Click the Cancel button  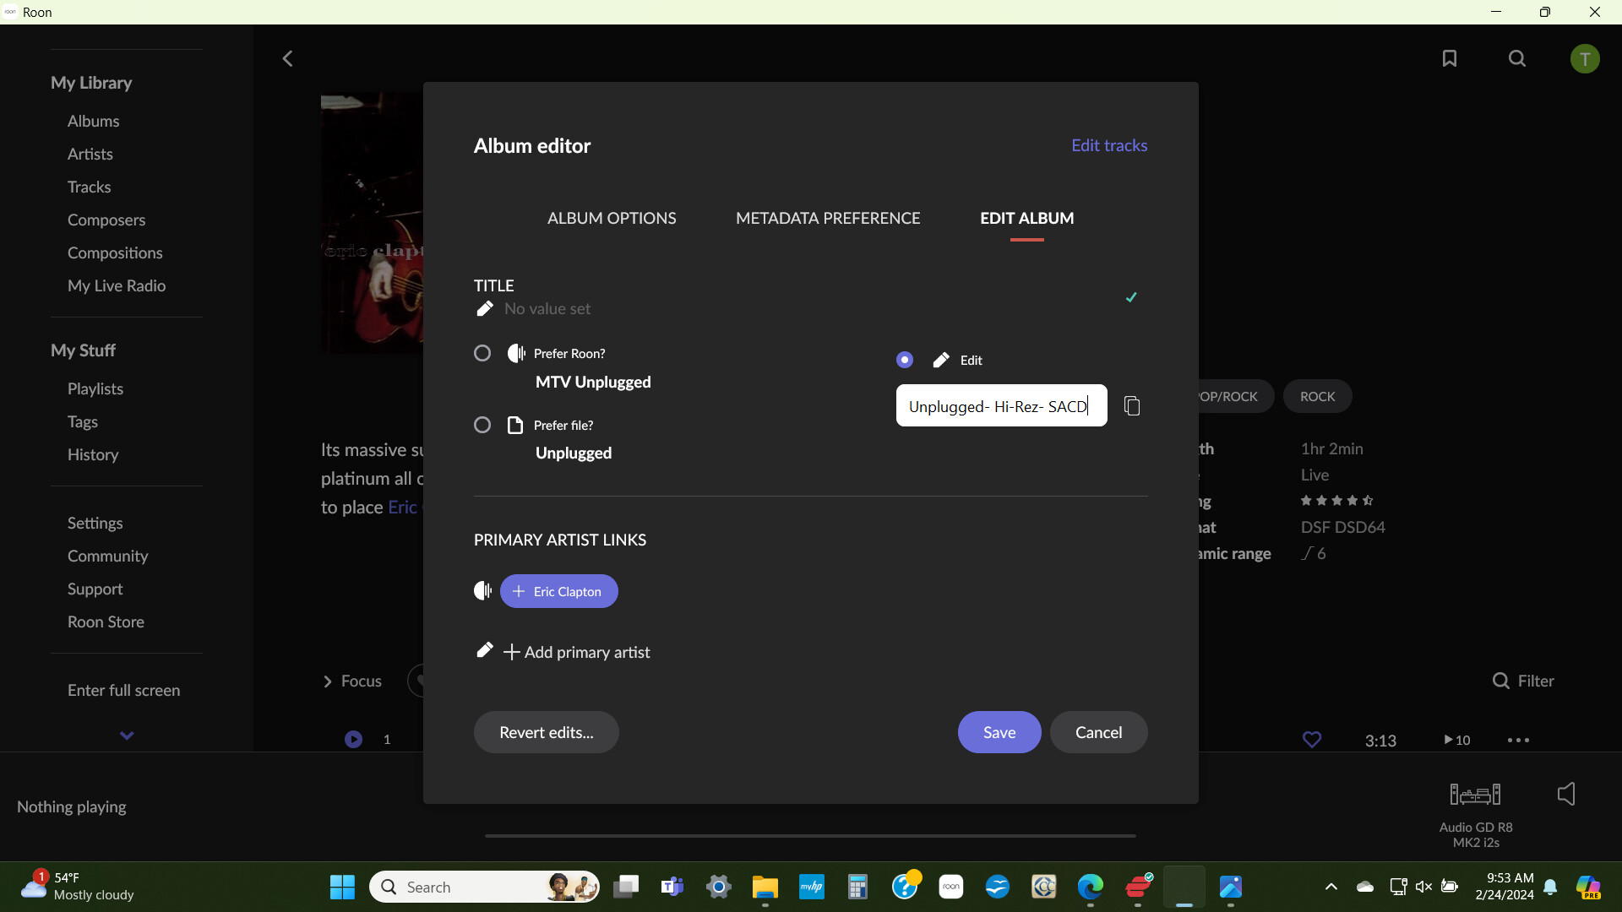pos(1099,732)
